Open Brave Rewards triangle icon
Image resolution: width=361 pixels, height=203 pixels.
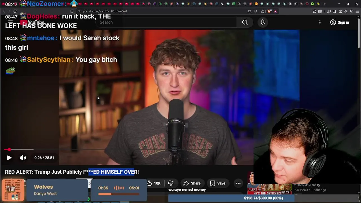pyautogui.click(x=276, y=11)
